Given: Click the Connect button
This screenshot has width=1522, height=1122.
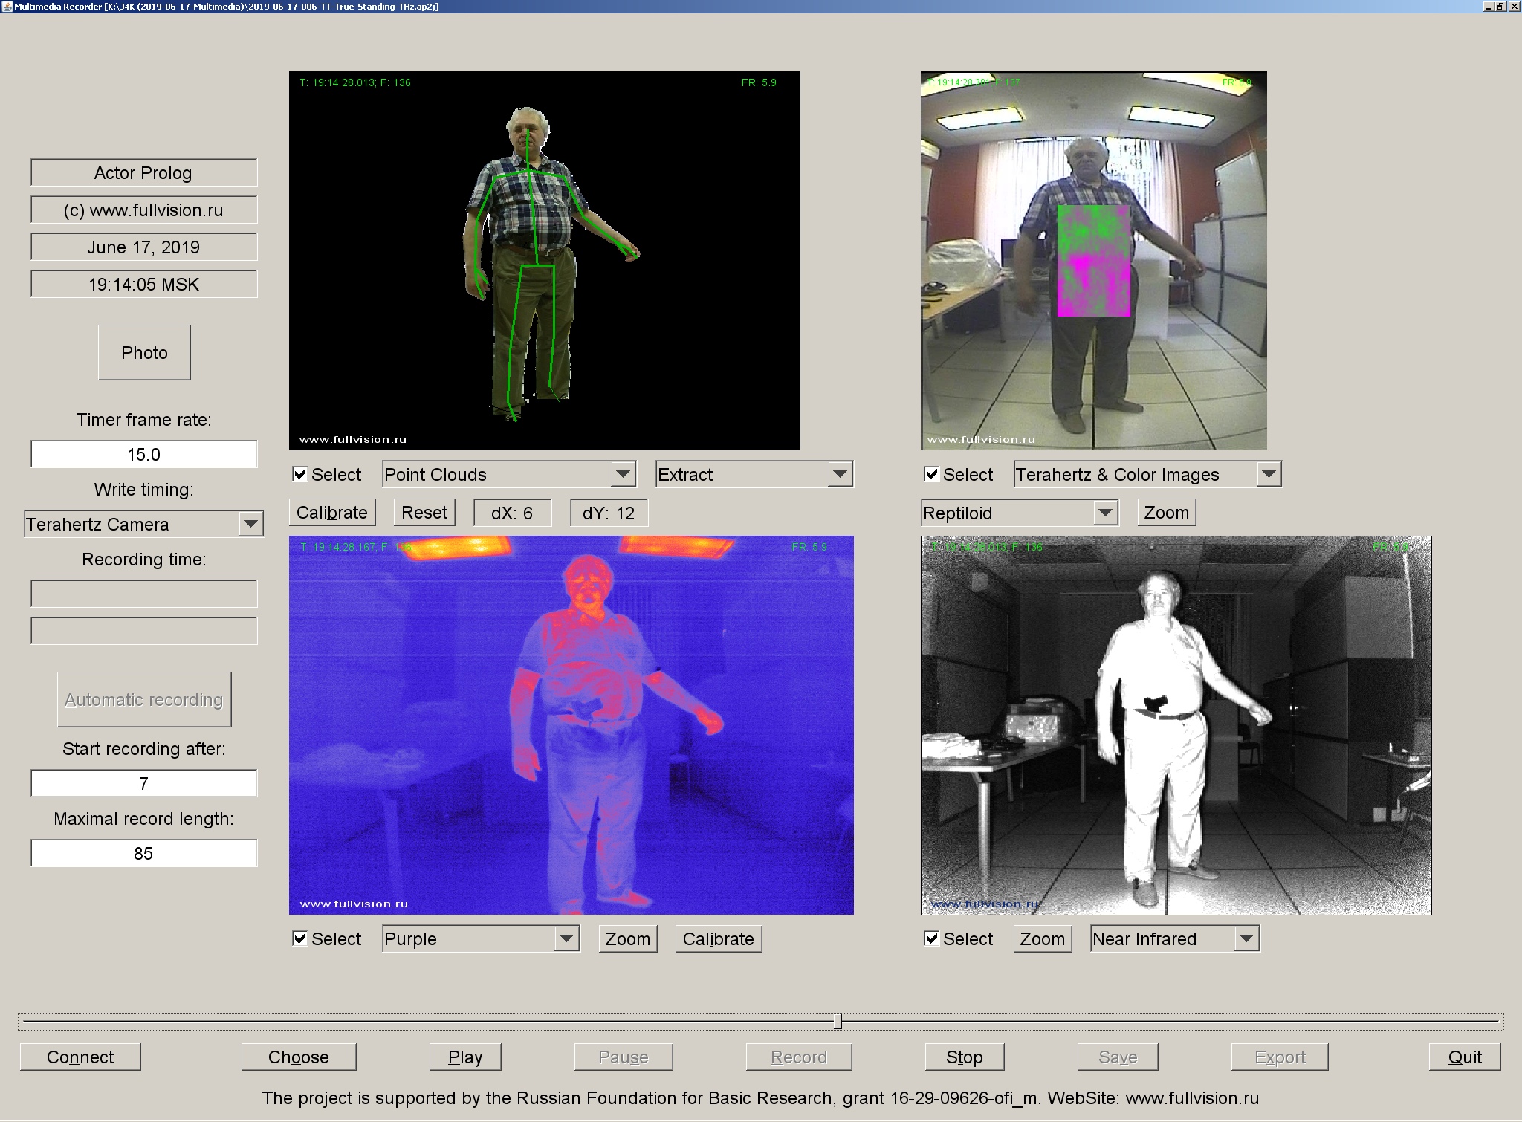Looking at the screenshot, I should pos(80,1057).
